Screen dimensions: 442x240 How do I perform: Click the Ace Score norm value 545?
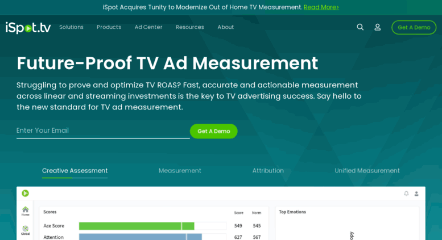(257, 226)
